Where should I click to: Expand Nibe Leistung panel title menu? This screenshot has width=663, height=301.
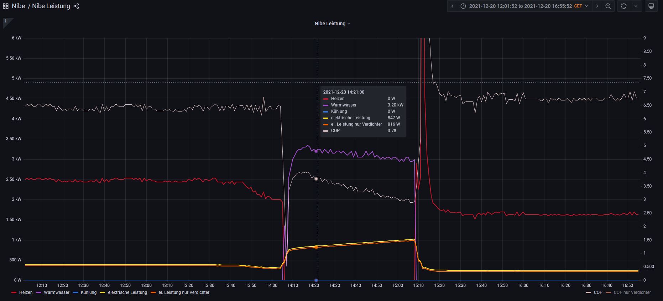332,24
